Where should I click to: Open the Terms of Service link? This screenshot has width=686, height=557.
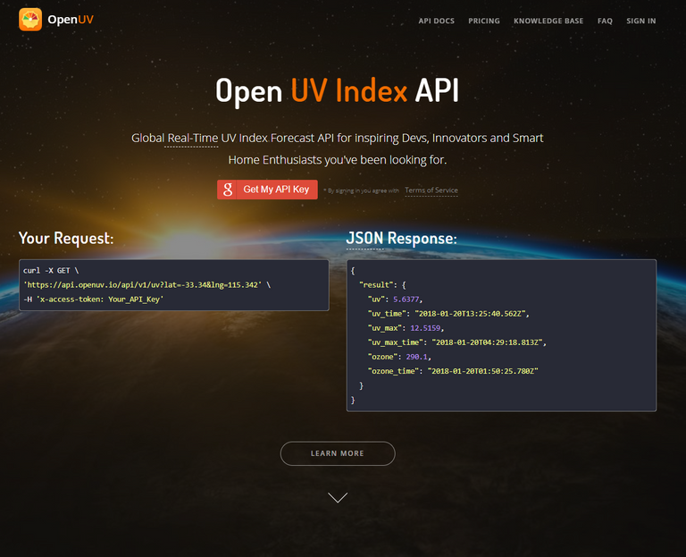tap(431, 190)
